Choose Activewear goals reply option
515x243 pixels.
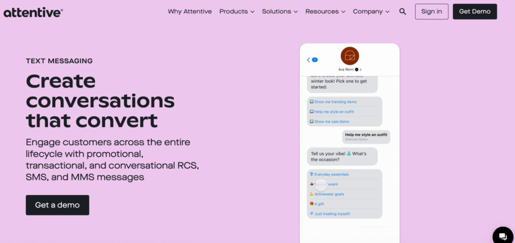tap(345, 194)
